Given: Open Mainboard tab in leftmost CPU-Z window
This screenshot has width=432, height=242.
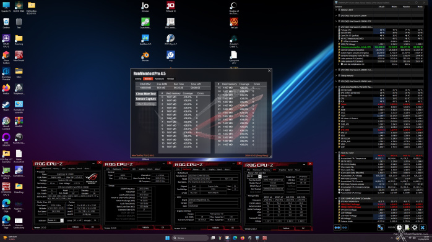Looking at the screenshot, I should [46, 169].
